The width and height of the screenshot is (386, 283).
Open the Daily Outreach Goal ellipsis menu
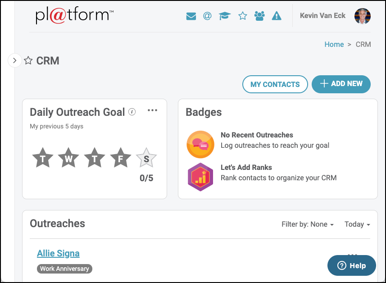pos(153,110)
